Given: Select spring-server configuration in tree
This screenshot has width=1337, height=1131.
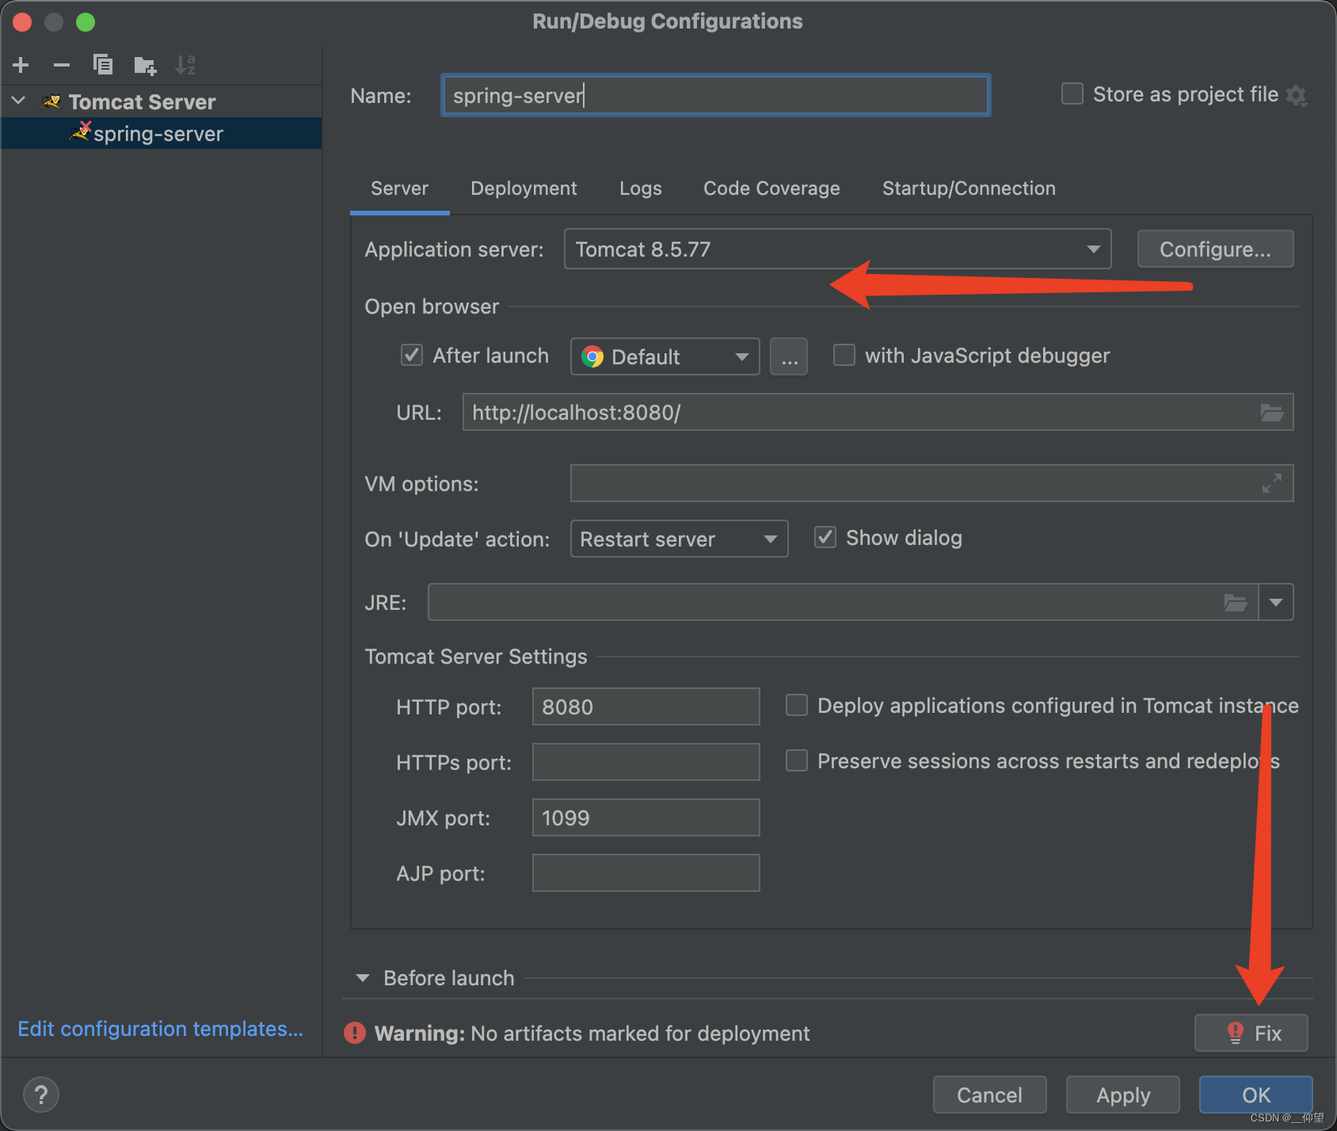Looking at the screenshot, I should click(162, 133).
